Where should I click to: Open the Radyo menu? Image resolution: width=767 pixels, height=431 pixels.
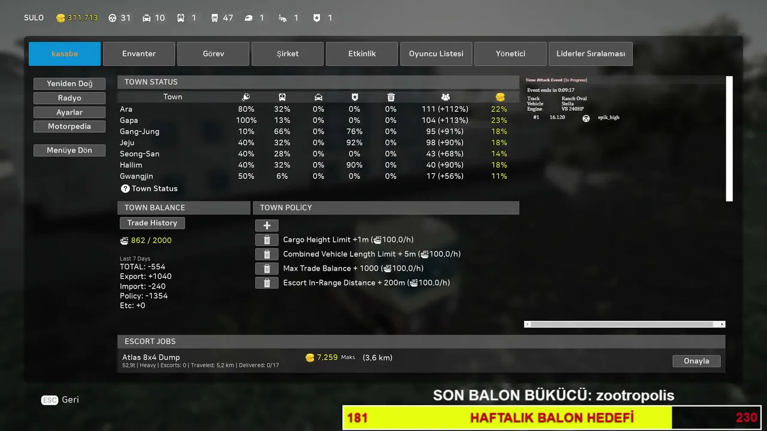pos(70,98)
